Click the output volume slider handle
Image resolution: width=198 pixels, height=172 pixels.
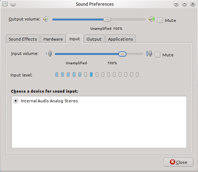tap(107, 19)
